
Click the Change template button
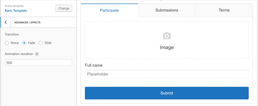pos(64,8)
